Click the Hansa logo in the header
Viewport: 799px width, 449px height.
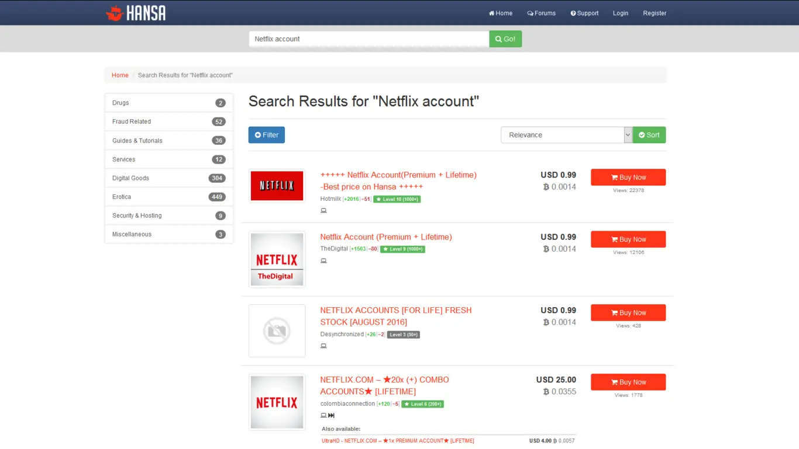pos(136,13)
